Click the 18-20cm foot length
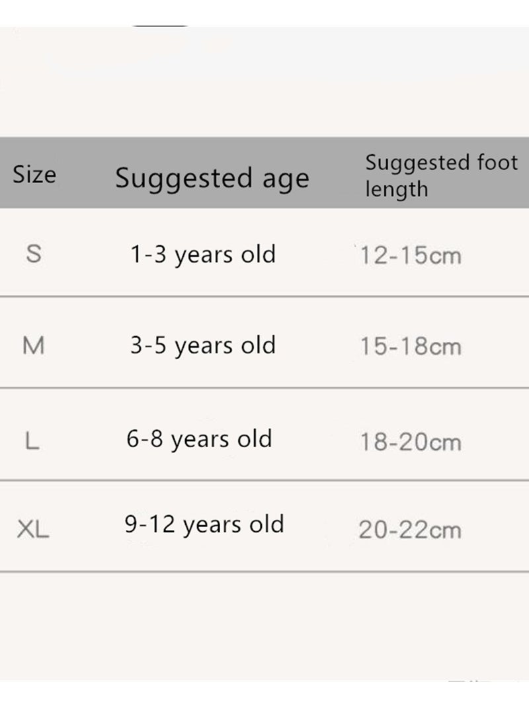529x725 pixels. tap(410, 442)
